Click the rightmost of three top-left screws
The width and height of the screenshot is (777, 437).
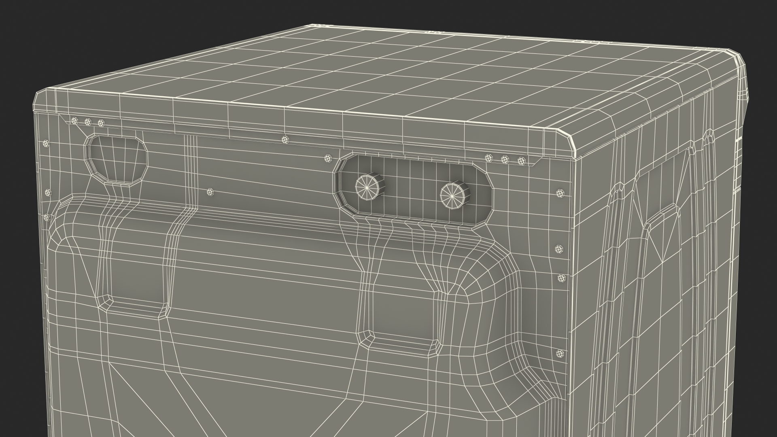101,123
